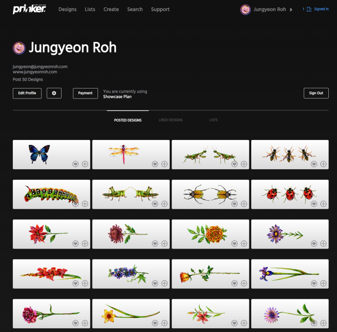The height and width of the screenshot is (332, 337).
Task: Toggle like on the grasshoppers design
Action: click(x=155, y=204)
